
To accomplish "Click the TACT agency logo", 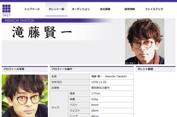I will (x=6, y=11).
